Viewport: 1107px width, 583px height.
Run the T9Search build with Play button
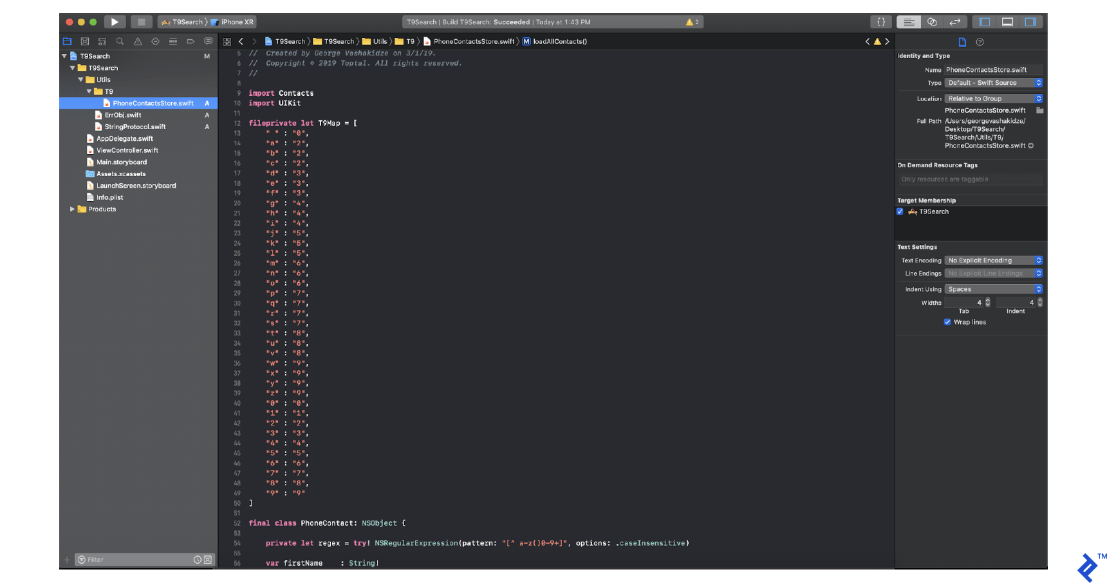pos(115,22)
